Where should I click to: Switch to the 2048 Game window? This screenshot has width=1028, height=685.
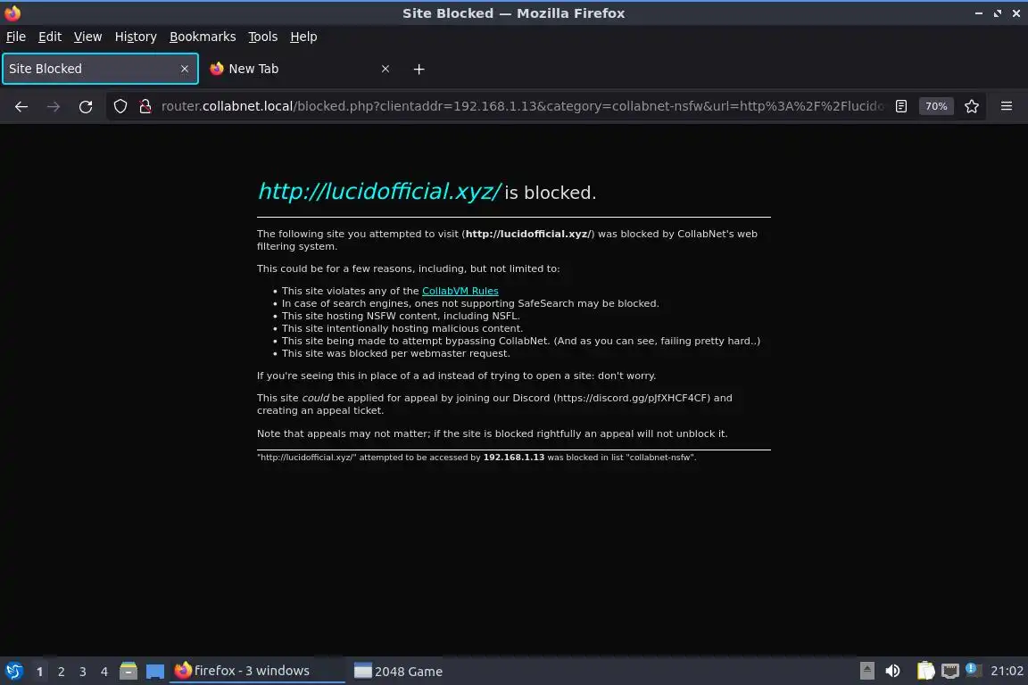click(x=399, y=672)
